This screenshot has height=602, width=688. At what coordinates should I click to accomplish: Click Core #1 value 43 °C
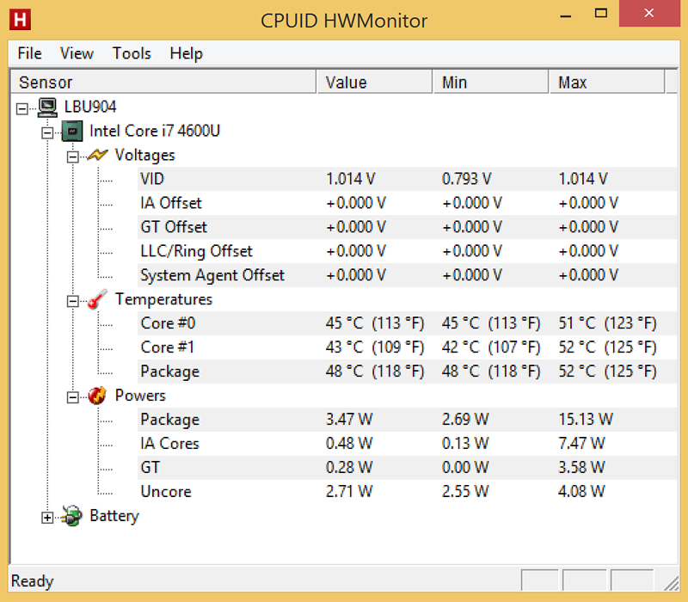(375, 347)
